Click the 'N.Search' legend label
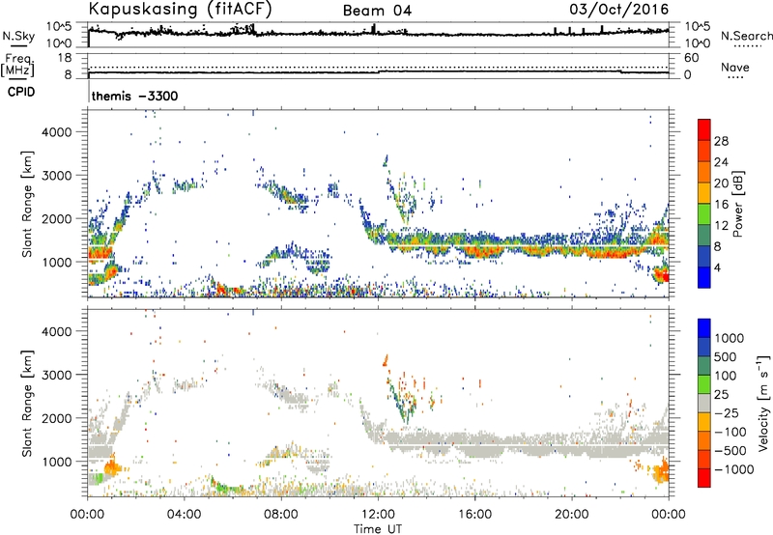773x535 pixels. (747, 36)
